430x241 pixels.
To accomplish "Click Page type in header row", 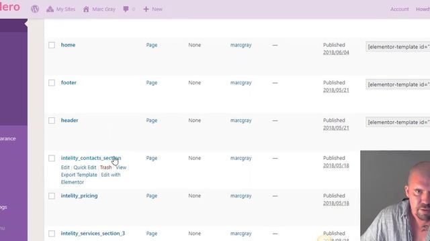I will click(152, 120).
